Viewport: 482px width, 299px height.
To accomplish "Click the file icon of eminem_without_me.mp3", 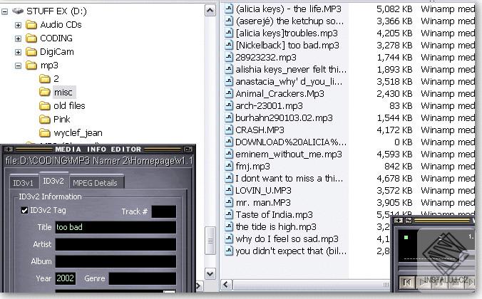I will click(x=229, y=154).
